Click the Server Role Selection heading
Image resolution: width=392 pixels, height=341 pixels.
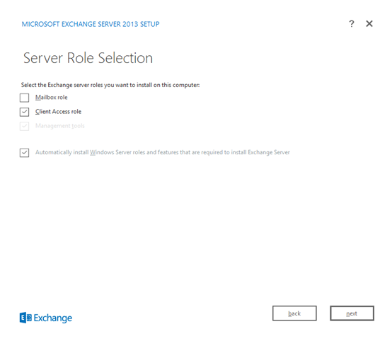click(x=88, y=58)
